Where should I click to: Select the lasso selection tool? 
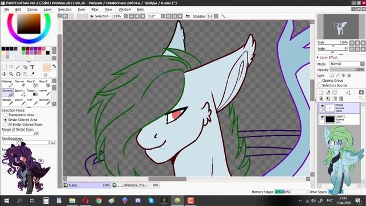(x=11, y=68)
